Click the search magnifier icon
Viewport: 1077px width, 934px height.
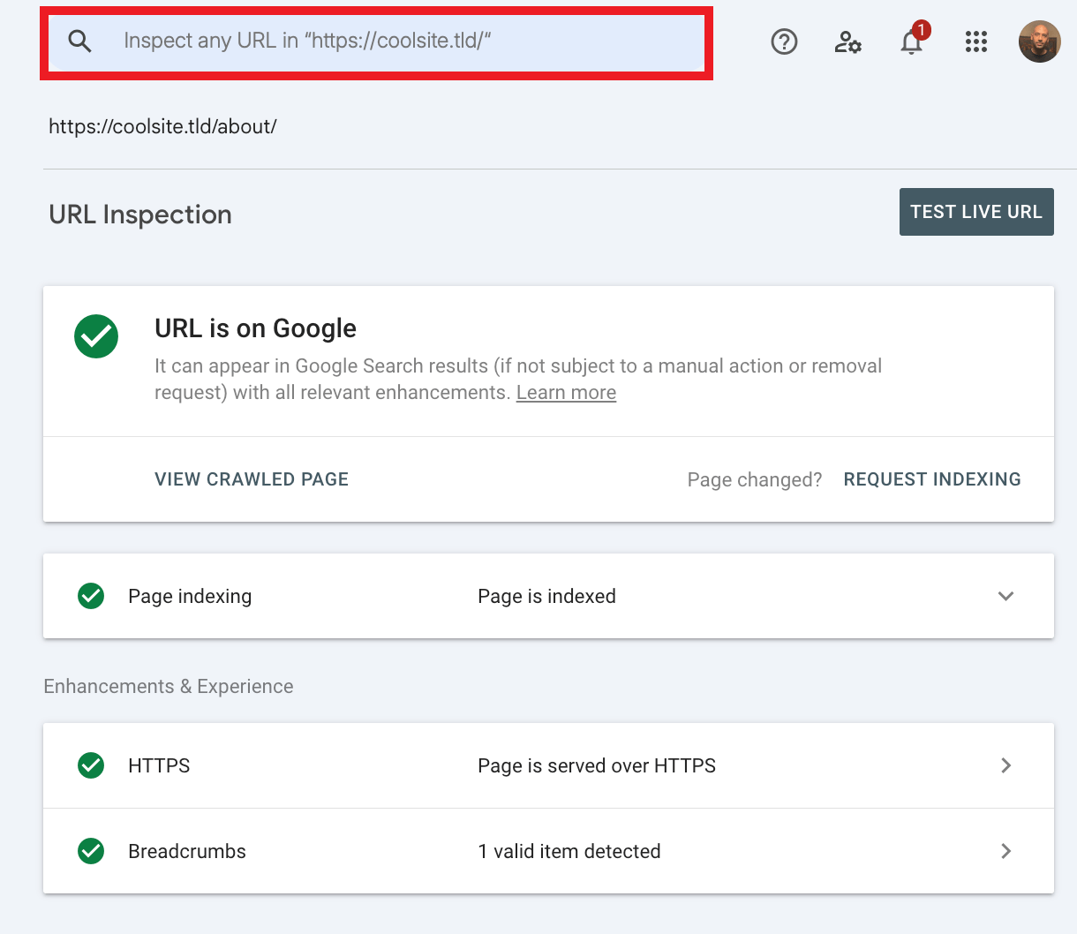(x=79, y=41)
